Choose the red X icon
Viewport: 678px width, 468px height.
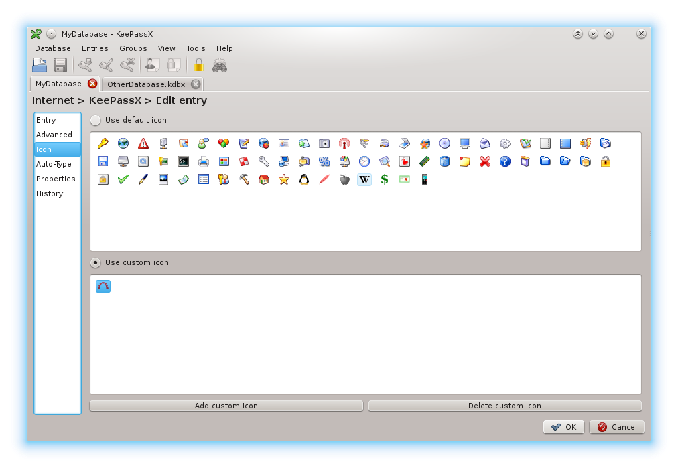(485, 161)
